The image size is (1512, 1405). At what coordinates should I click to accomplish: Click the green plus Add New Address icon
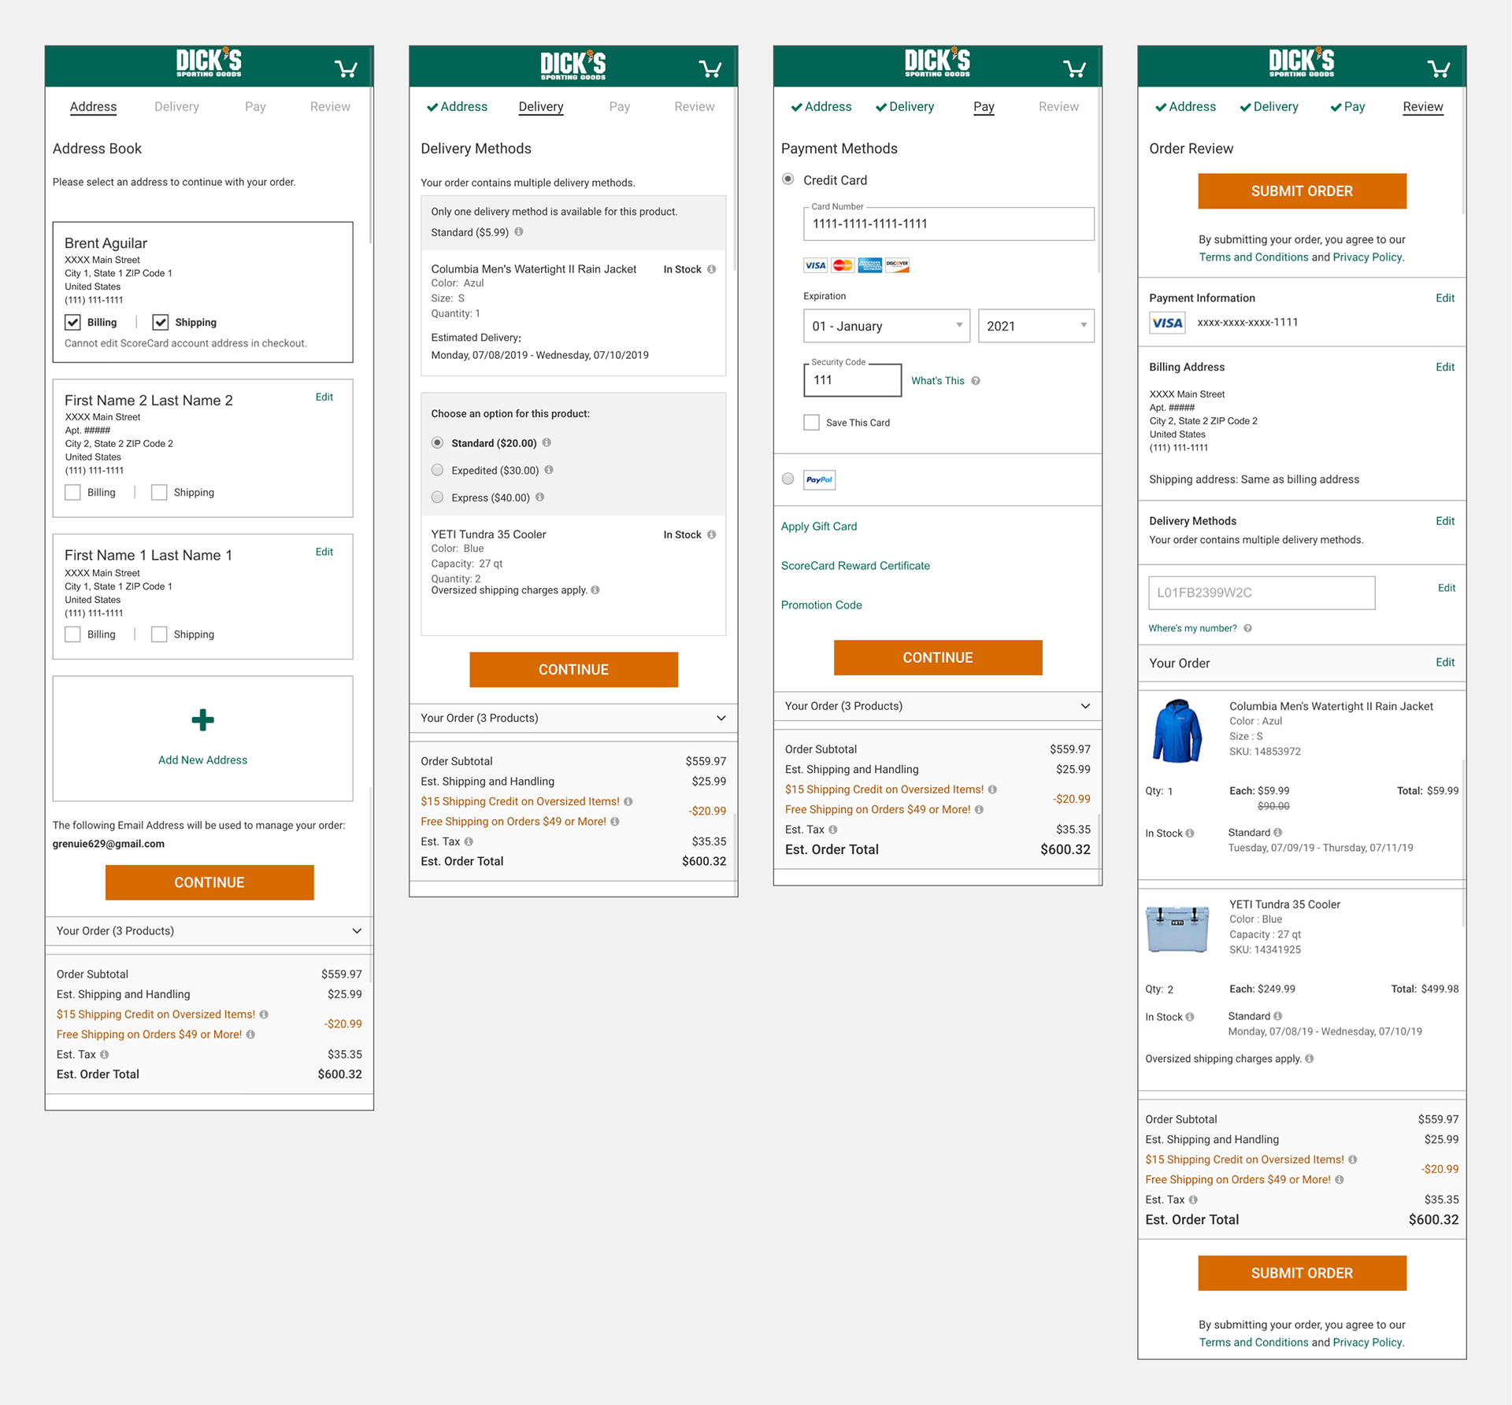[x=202, y=719]
